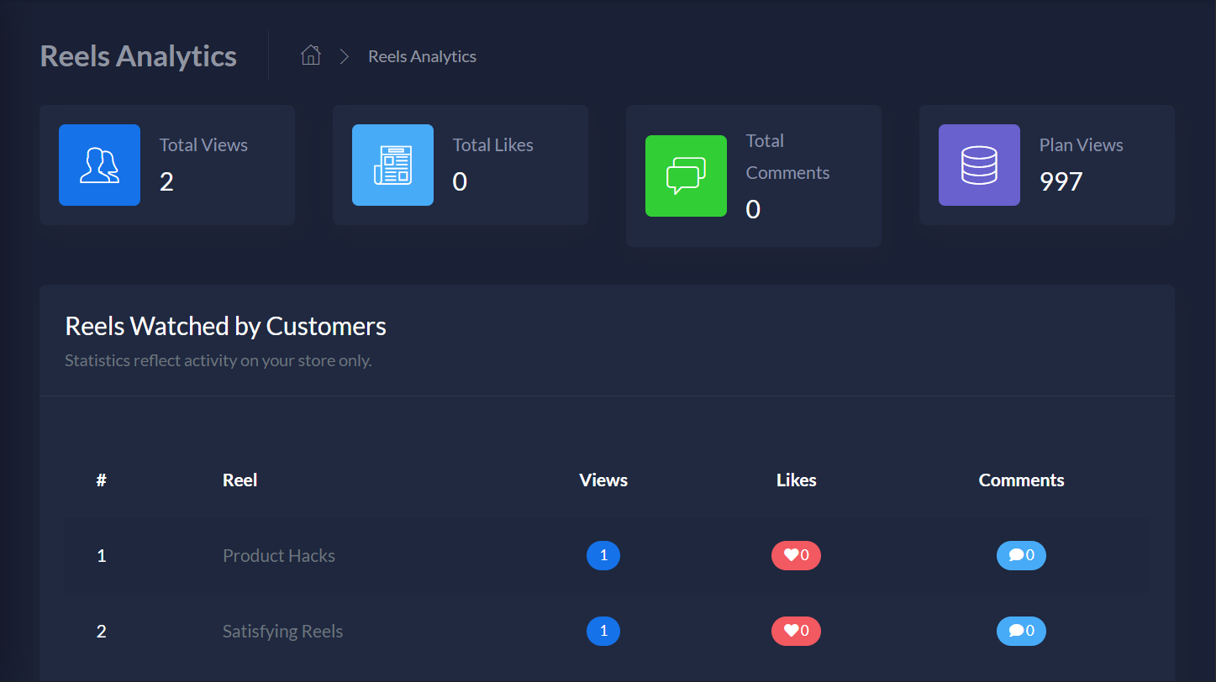Click the breadcrumb chevron separator arrow
Screen dimensions: 1216x682
344,56
